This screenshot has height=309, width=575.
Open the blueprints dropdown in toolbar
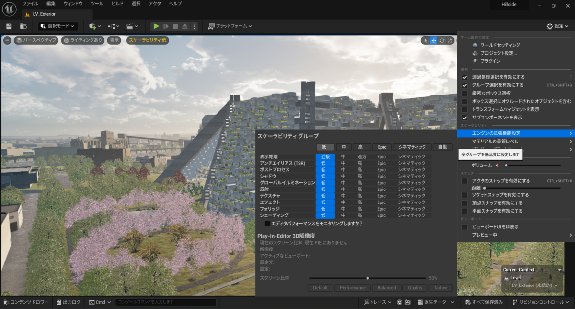[x=114, y=26]
